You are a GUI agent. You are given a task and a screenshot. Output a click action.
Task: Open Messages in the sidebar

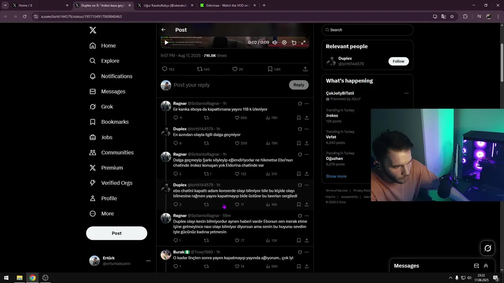(107, 92)
